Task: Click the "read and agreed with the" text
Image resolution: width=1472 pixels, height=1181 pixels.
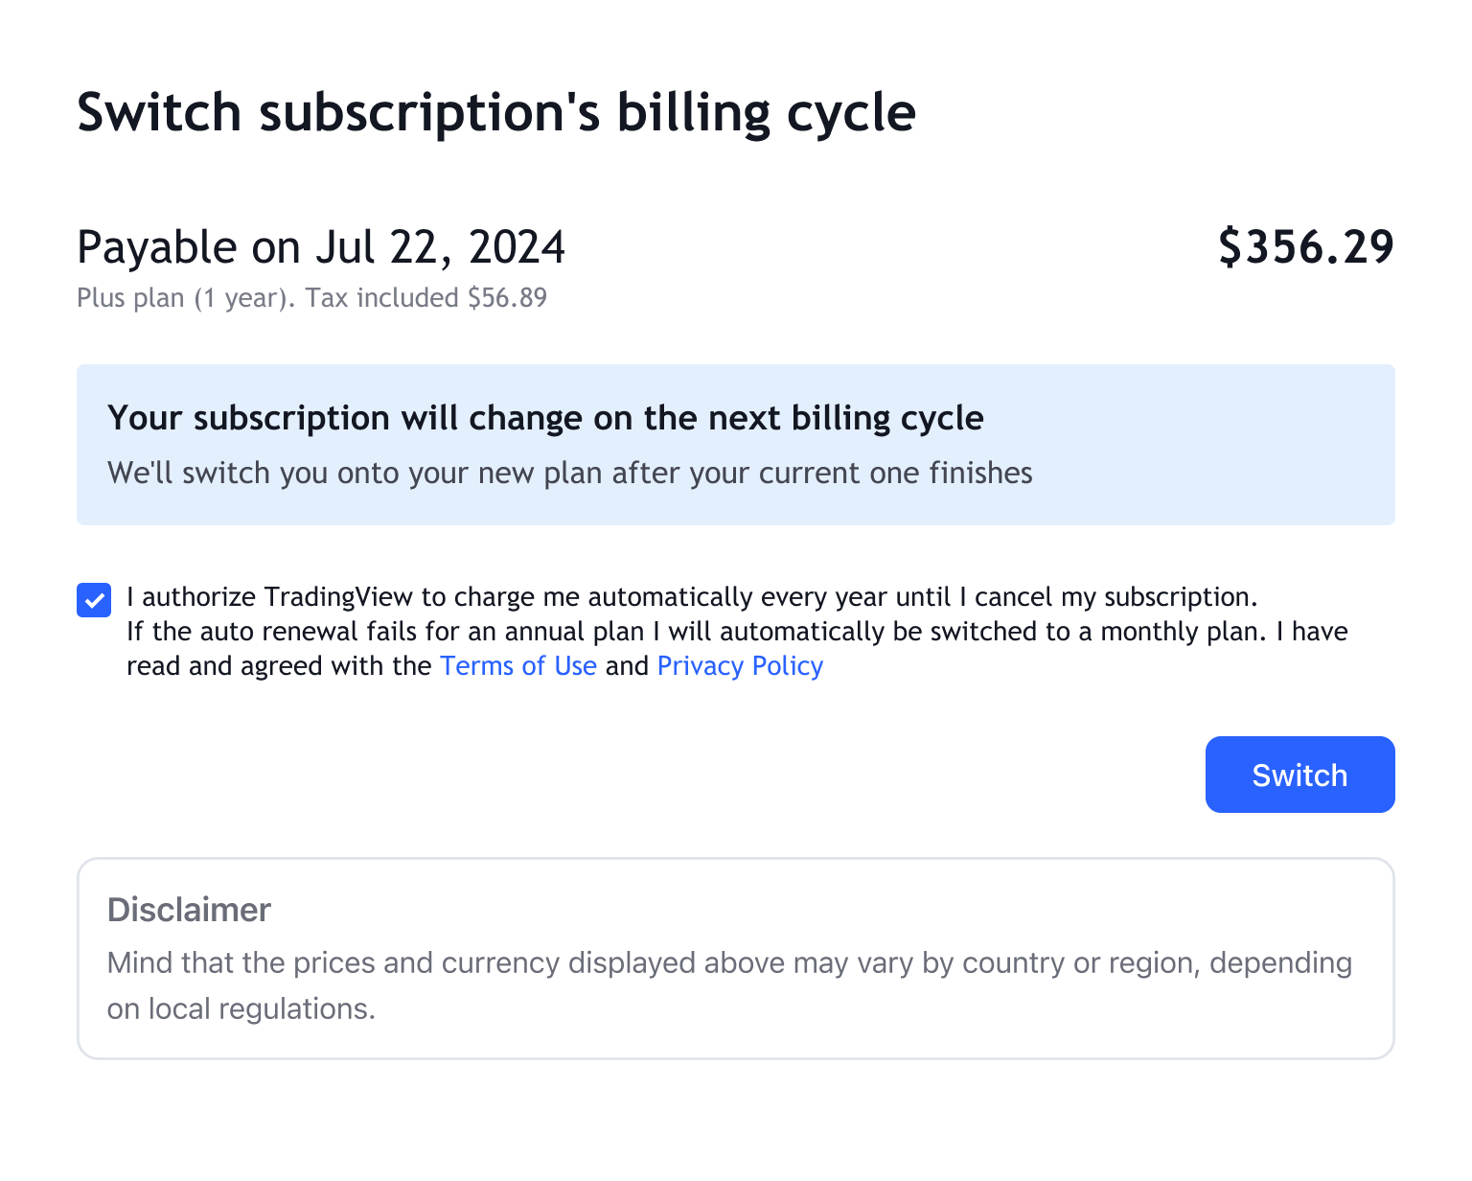Action: 279,666
